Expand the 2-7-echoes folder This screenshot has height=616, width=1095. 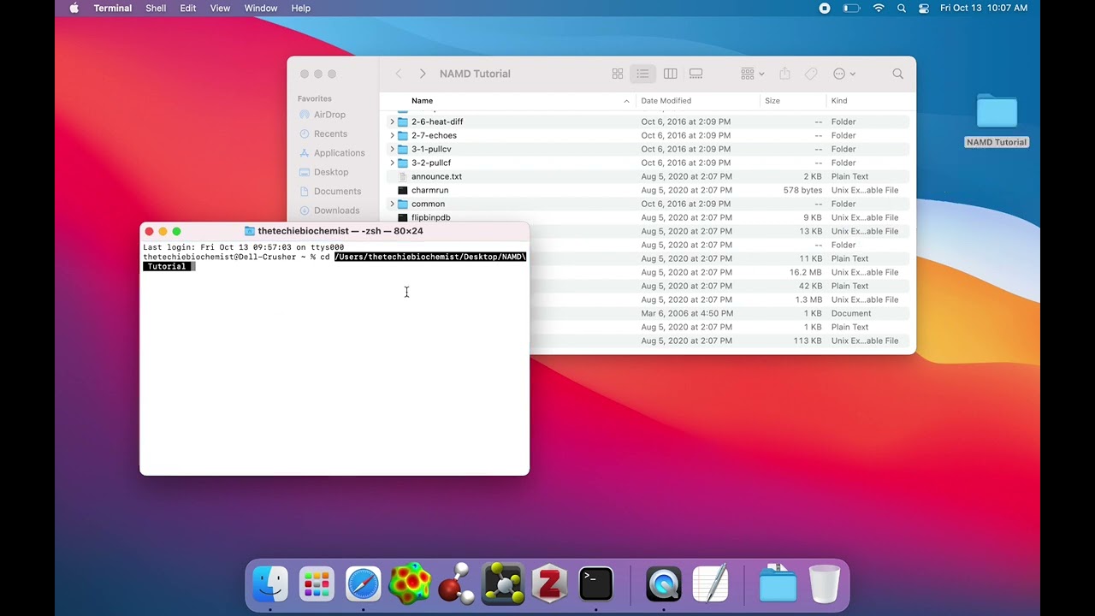pyautogui.click(x=393, y=135)
